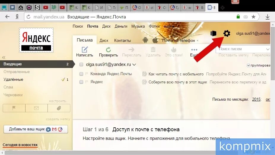Compose a letter with Написать
This screenshot has width=275, height=155.
(x=85, y=52)
